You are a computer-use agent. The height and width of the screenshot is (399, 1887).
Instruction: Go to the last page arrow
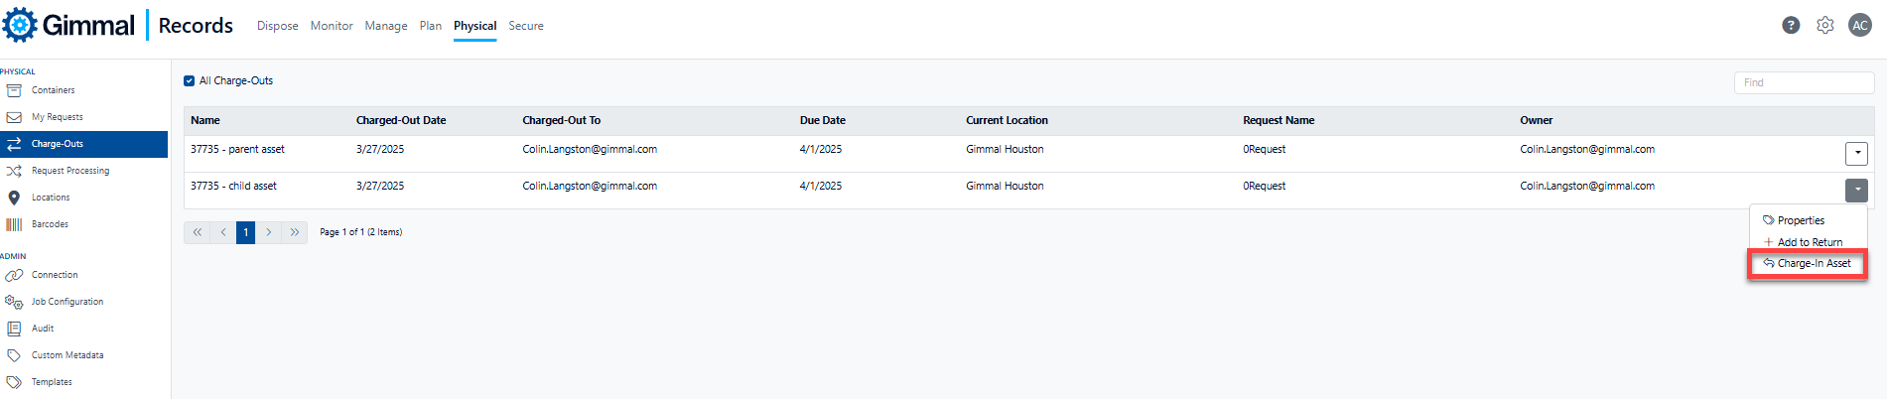tap(295, 232)
